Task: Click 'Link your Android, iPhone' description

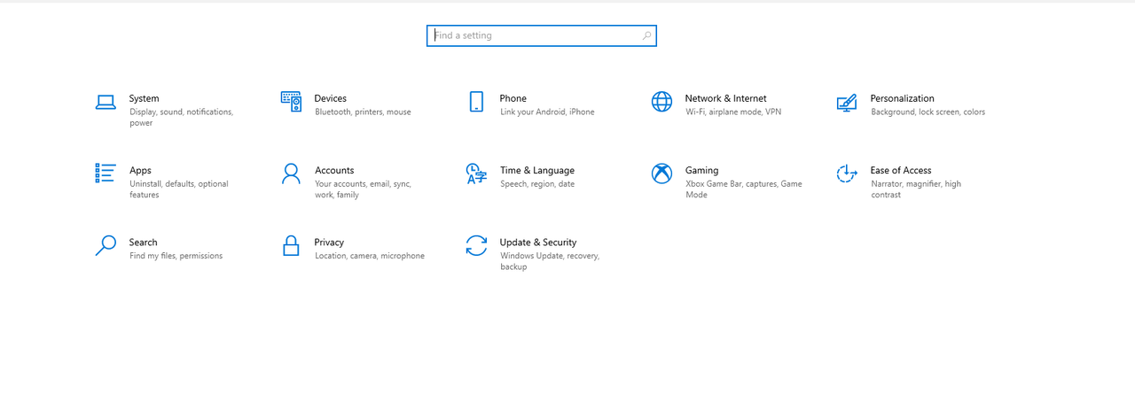Action: pyautogui.click(x=547, y=112)
